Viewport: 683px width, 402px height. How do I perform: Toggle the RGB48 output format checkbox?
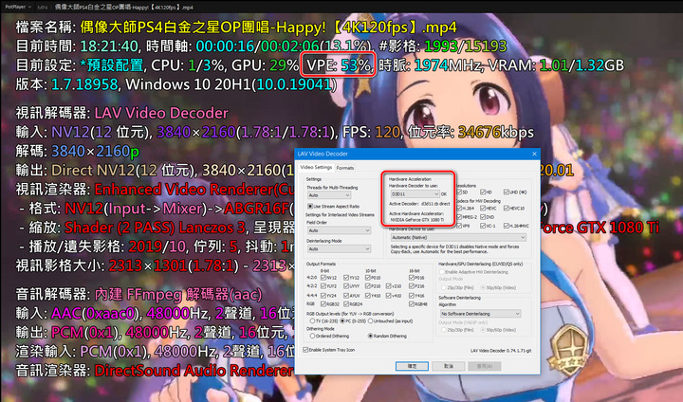[412, 304]
